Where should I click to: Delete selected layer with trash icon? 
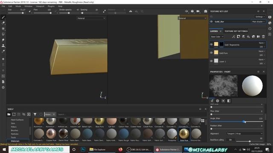click(x=264, y=37)
